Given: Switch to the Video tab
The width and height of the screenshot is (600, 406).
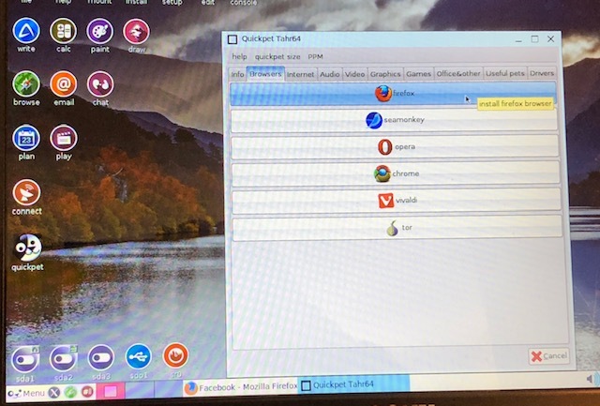Looking at the screenshot, I should (x=354, y=74).
